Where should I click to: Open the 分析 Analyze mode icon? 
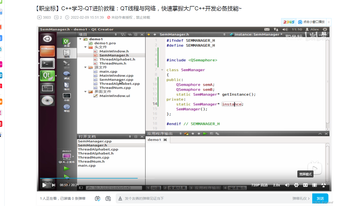point(67,97)
